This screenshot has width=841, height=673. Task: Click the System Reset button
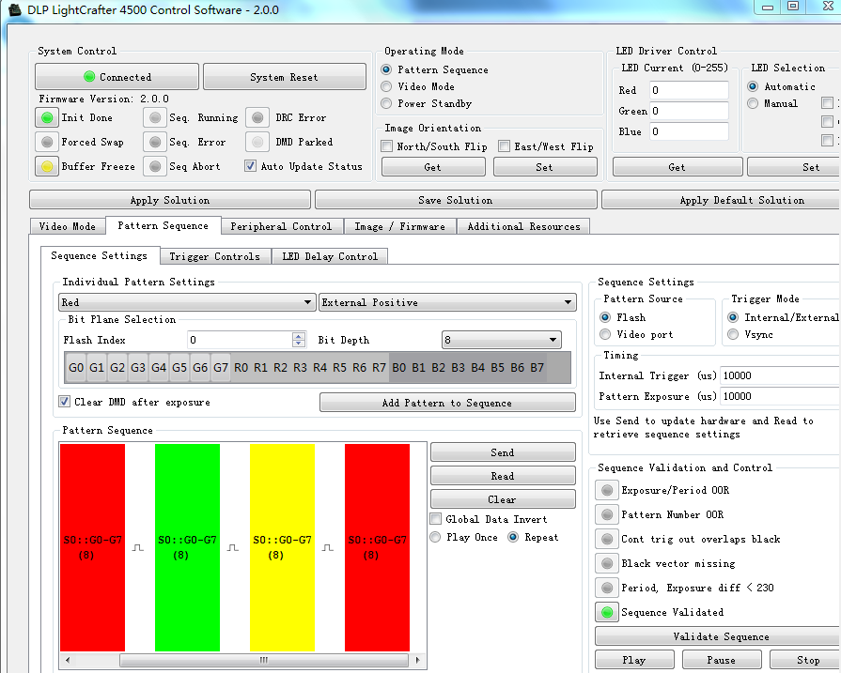coord(285,77)
